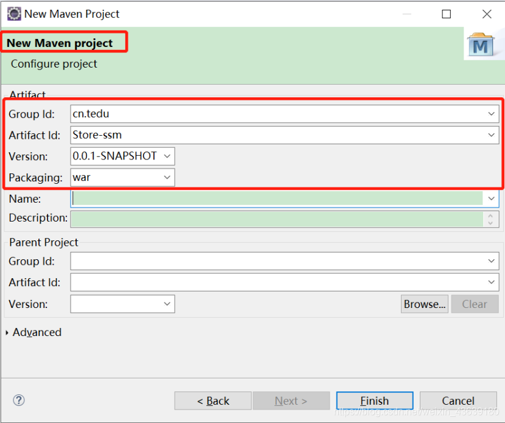Viewport: 505px width, 423px height.
Task: Maximize the New Maven Project dialog
Action: (446, 14)
